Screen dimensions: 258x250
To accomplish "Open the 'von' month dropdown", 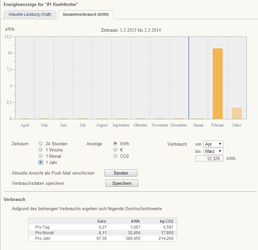I will (x=213, y=144).
